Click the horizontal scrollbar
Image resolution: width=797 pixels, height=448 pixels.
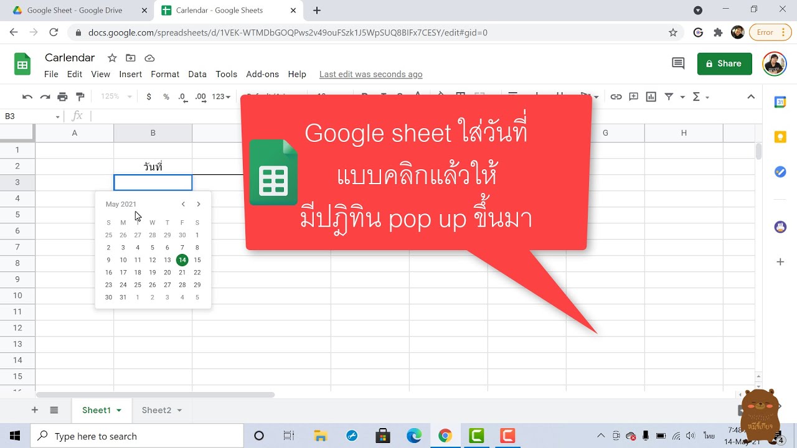click(156, 394)
